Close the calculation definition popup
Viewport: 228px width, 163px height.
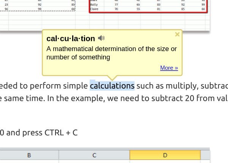pyautogui.click(x=177, y=34)
